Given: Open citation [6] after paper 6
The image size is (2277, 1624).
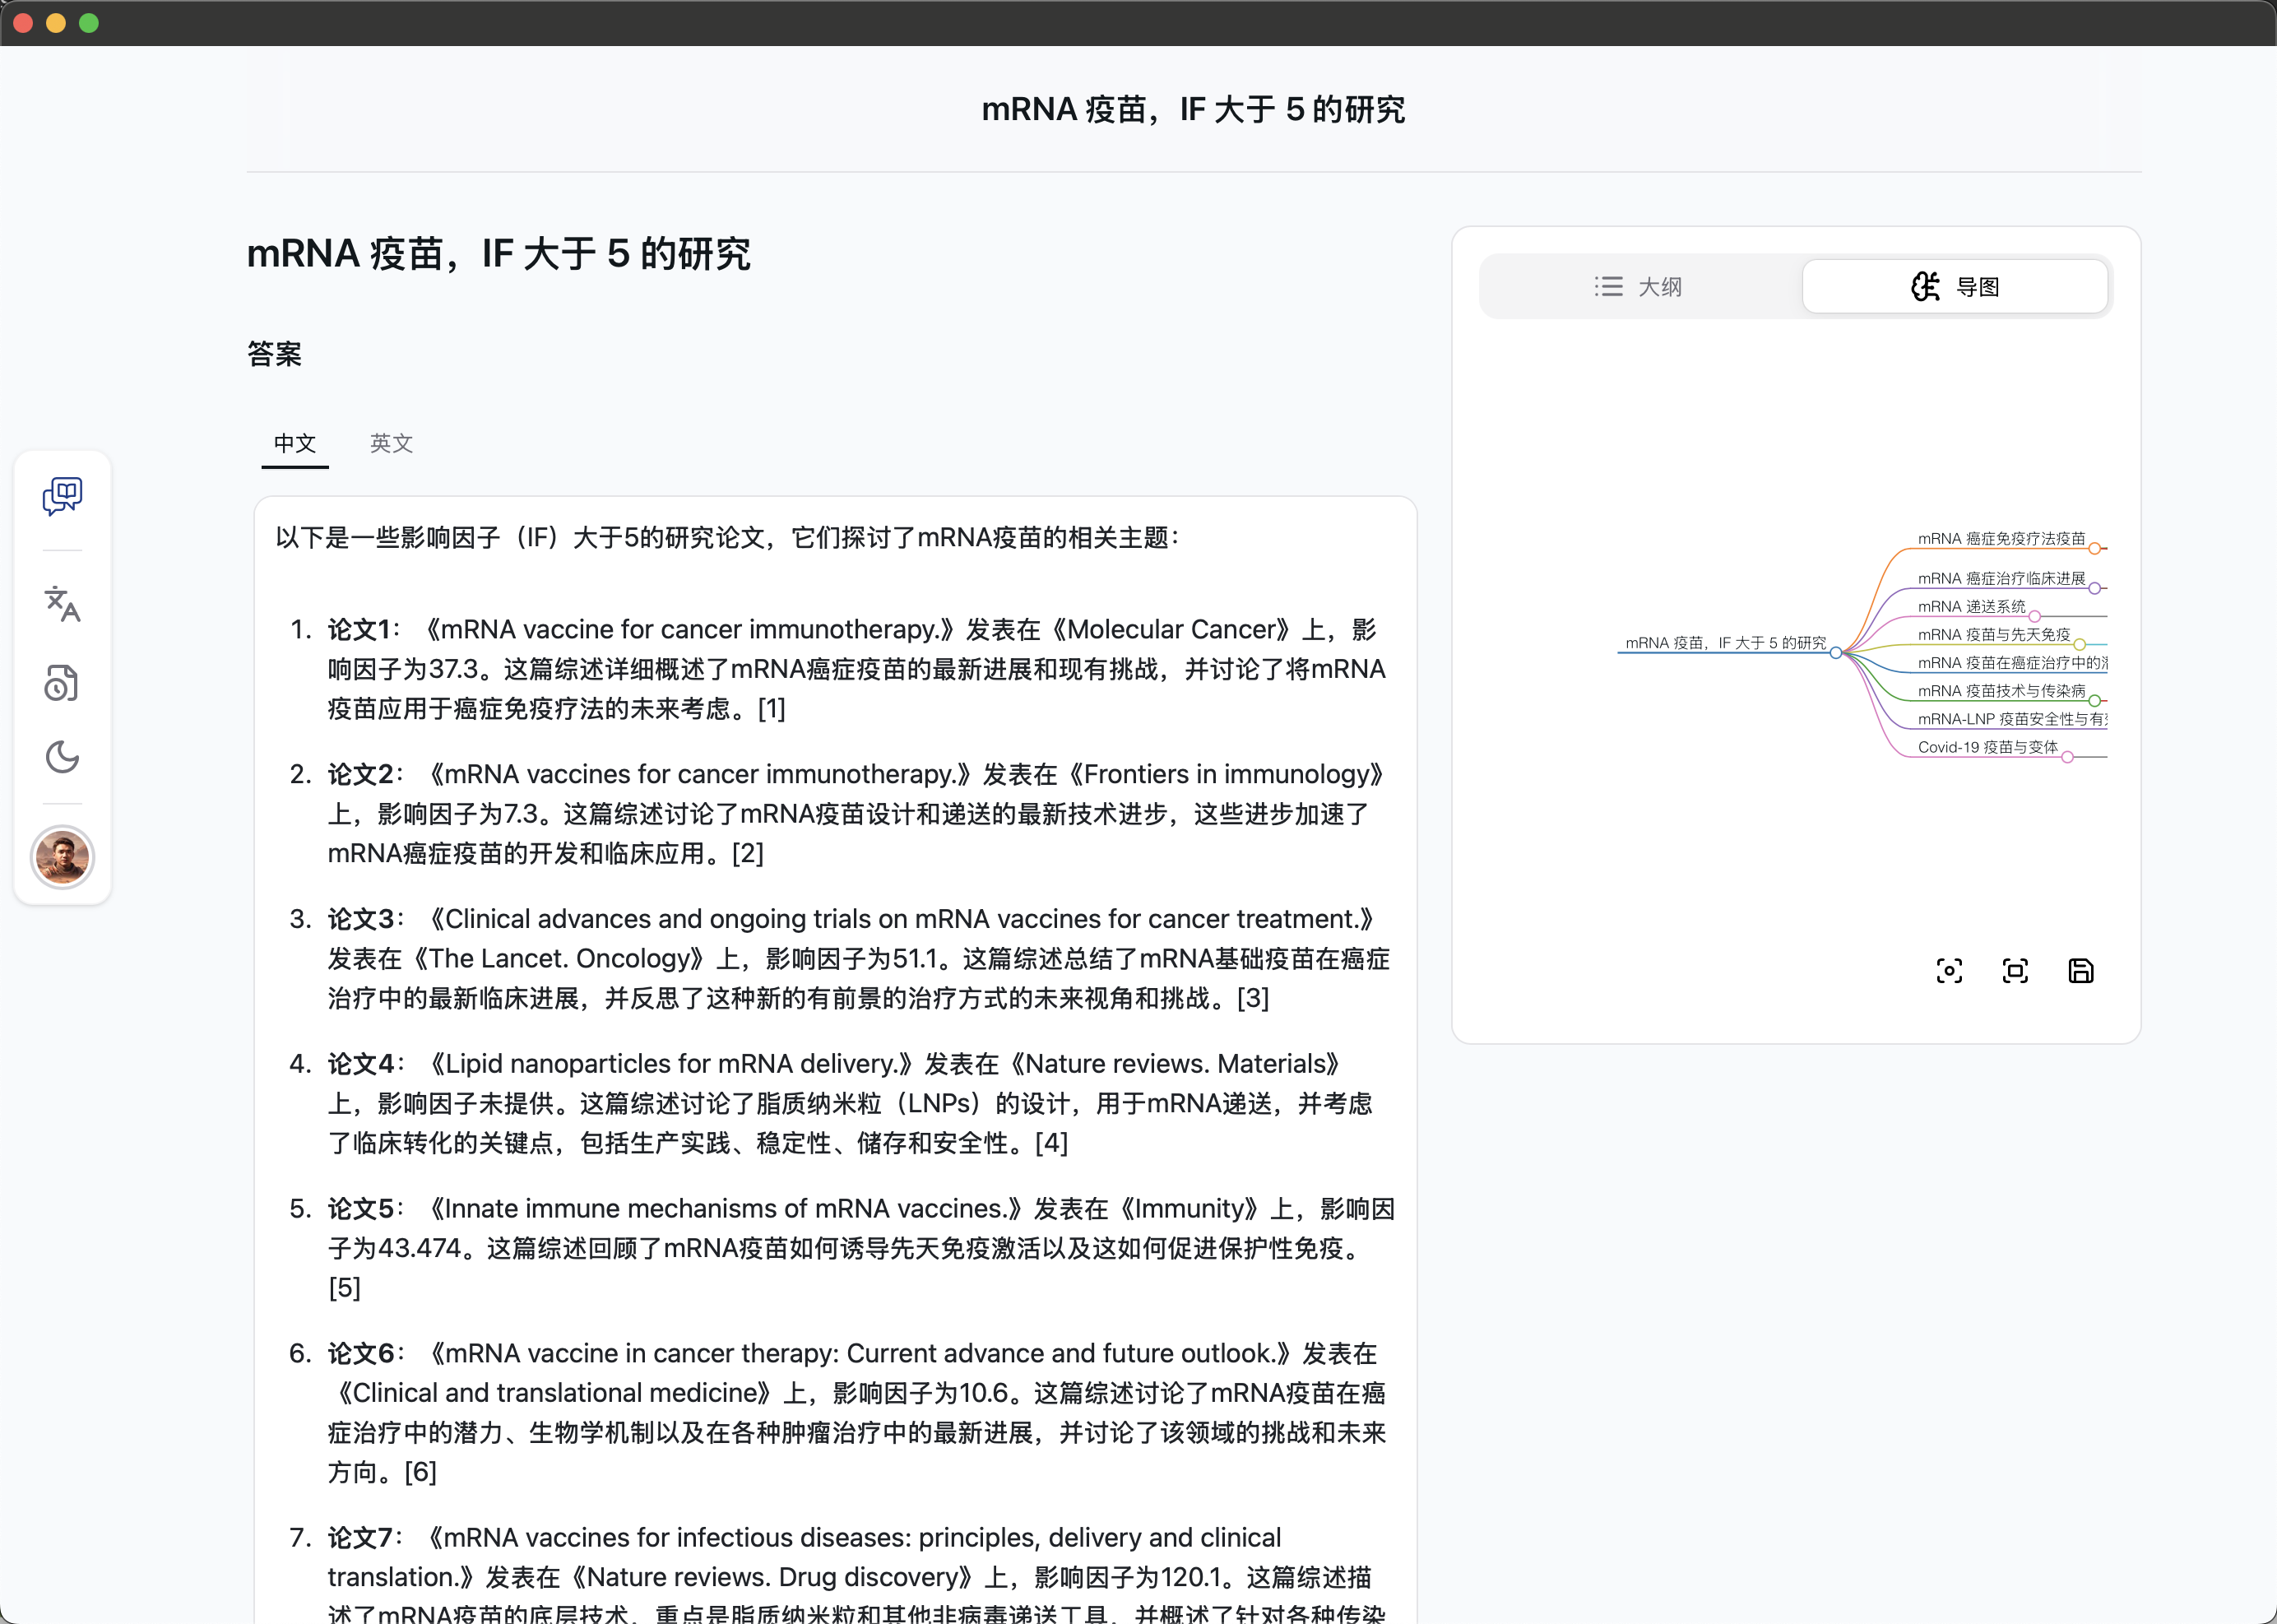Looking at the screenshot, I should [x=421, y=1472].
